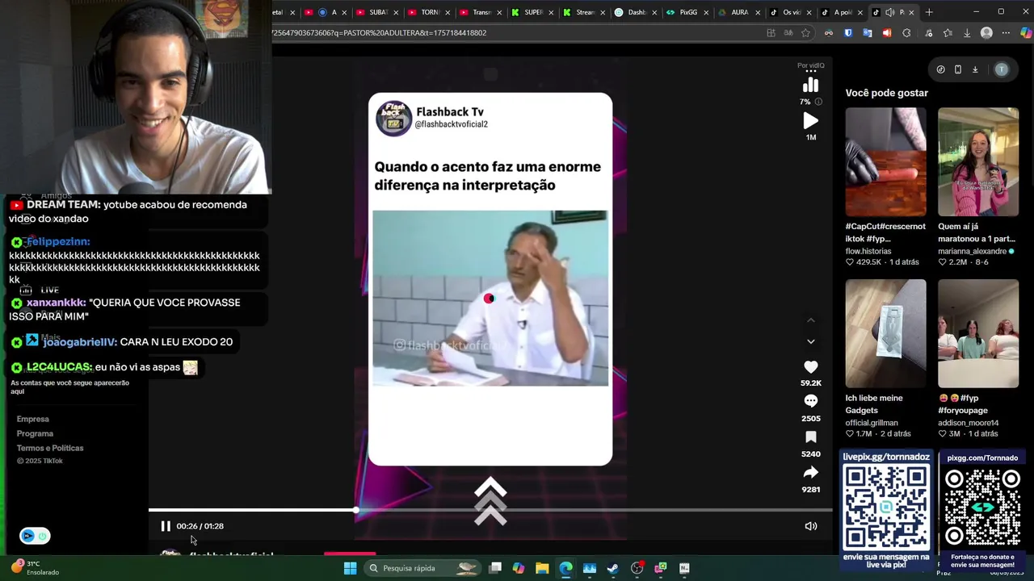Screen dimensions: 1034x581
Task: Switch to the Dashb browser tab
Action: click(x=636, y=12)
